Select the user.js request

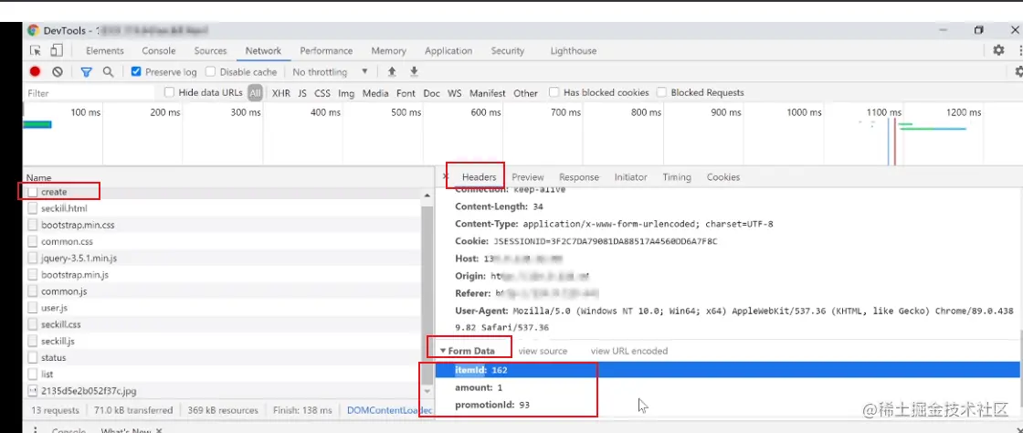pos(225,308)
